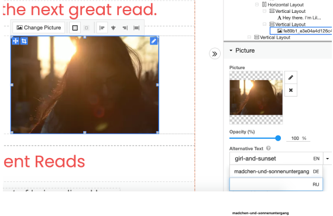Image resolution: width=333 pixels, height=216 pixels.
Task: Select the Vertical Layout below the image item
Action: point(272,37)
